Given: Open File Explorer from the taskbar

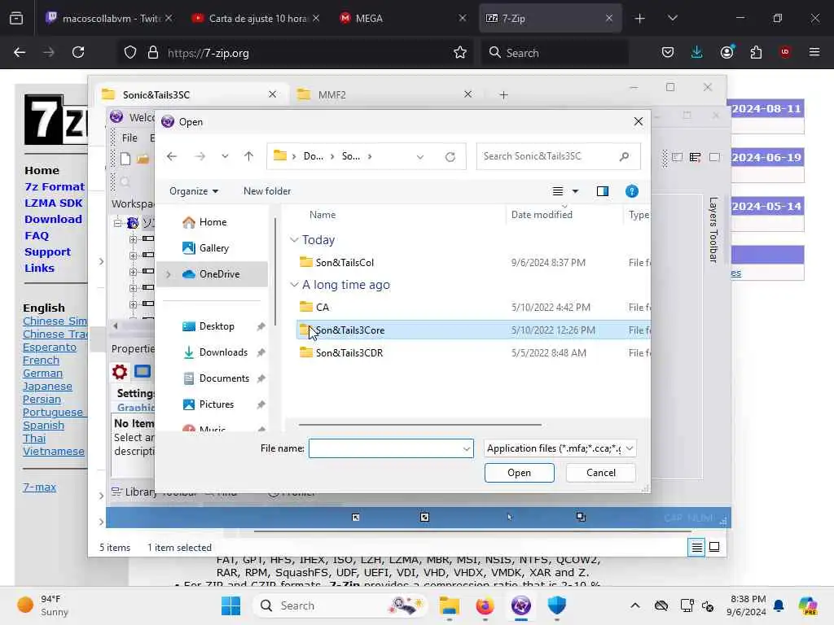Looking at the screenshot, I should click(x=450, y=605).
